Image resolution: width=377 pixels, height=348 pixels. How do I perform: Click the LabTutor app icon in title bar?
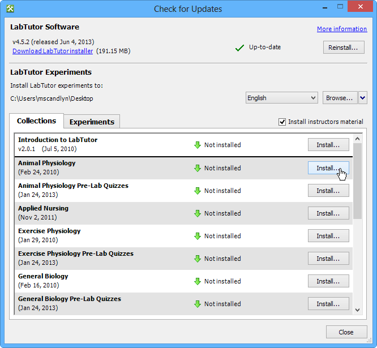pyautogui.click(x=10, y=9)
